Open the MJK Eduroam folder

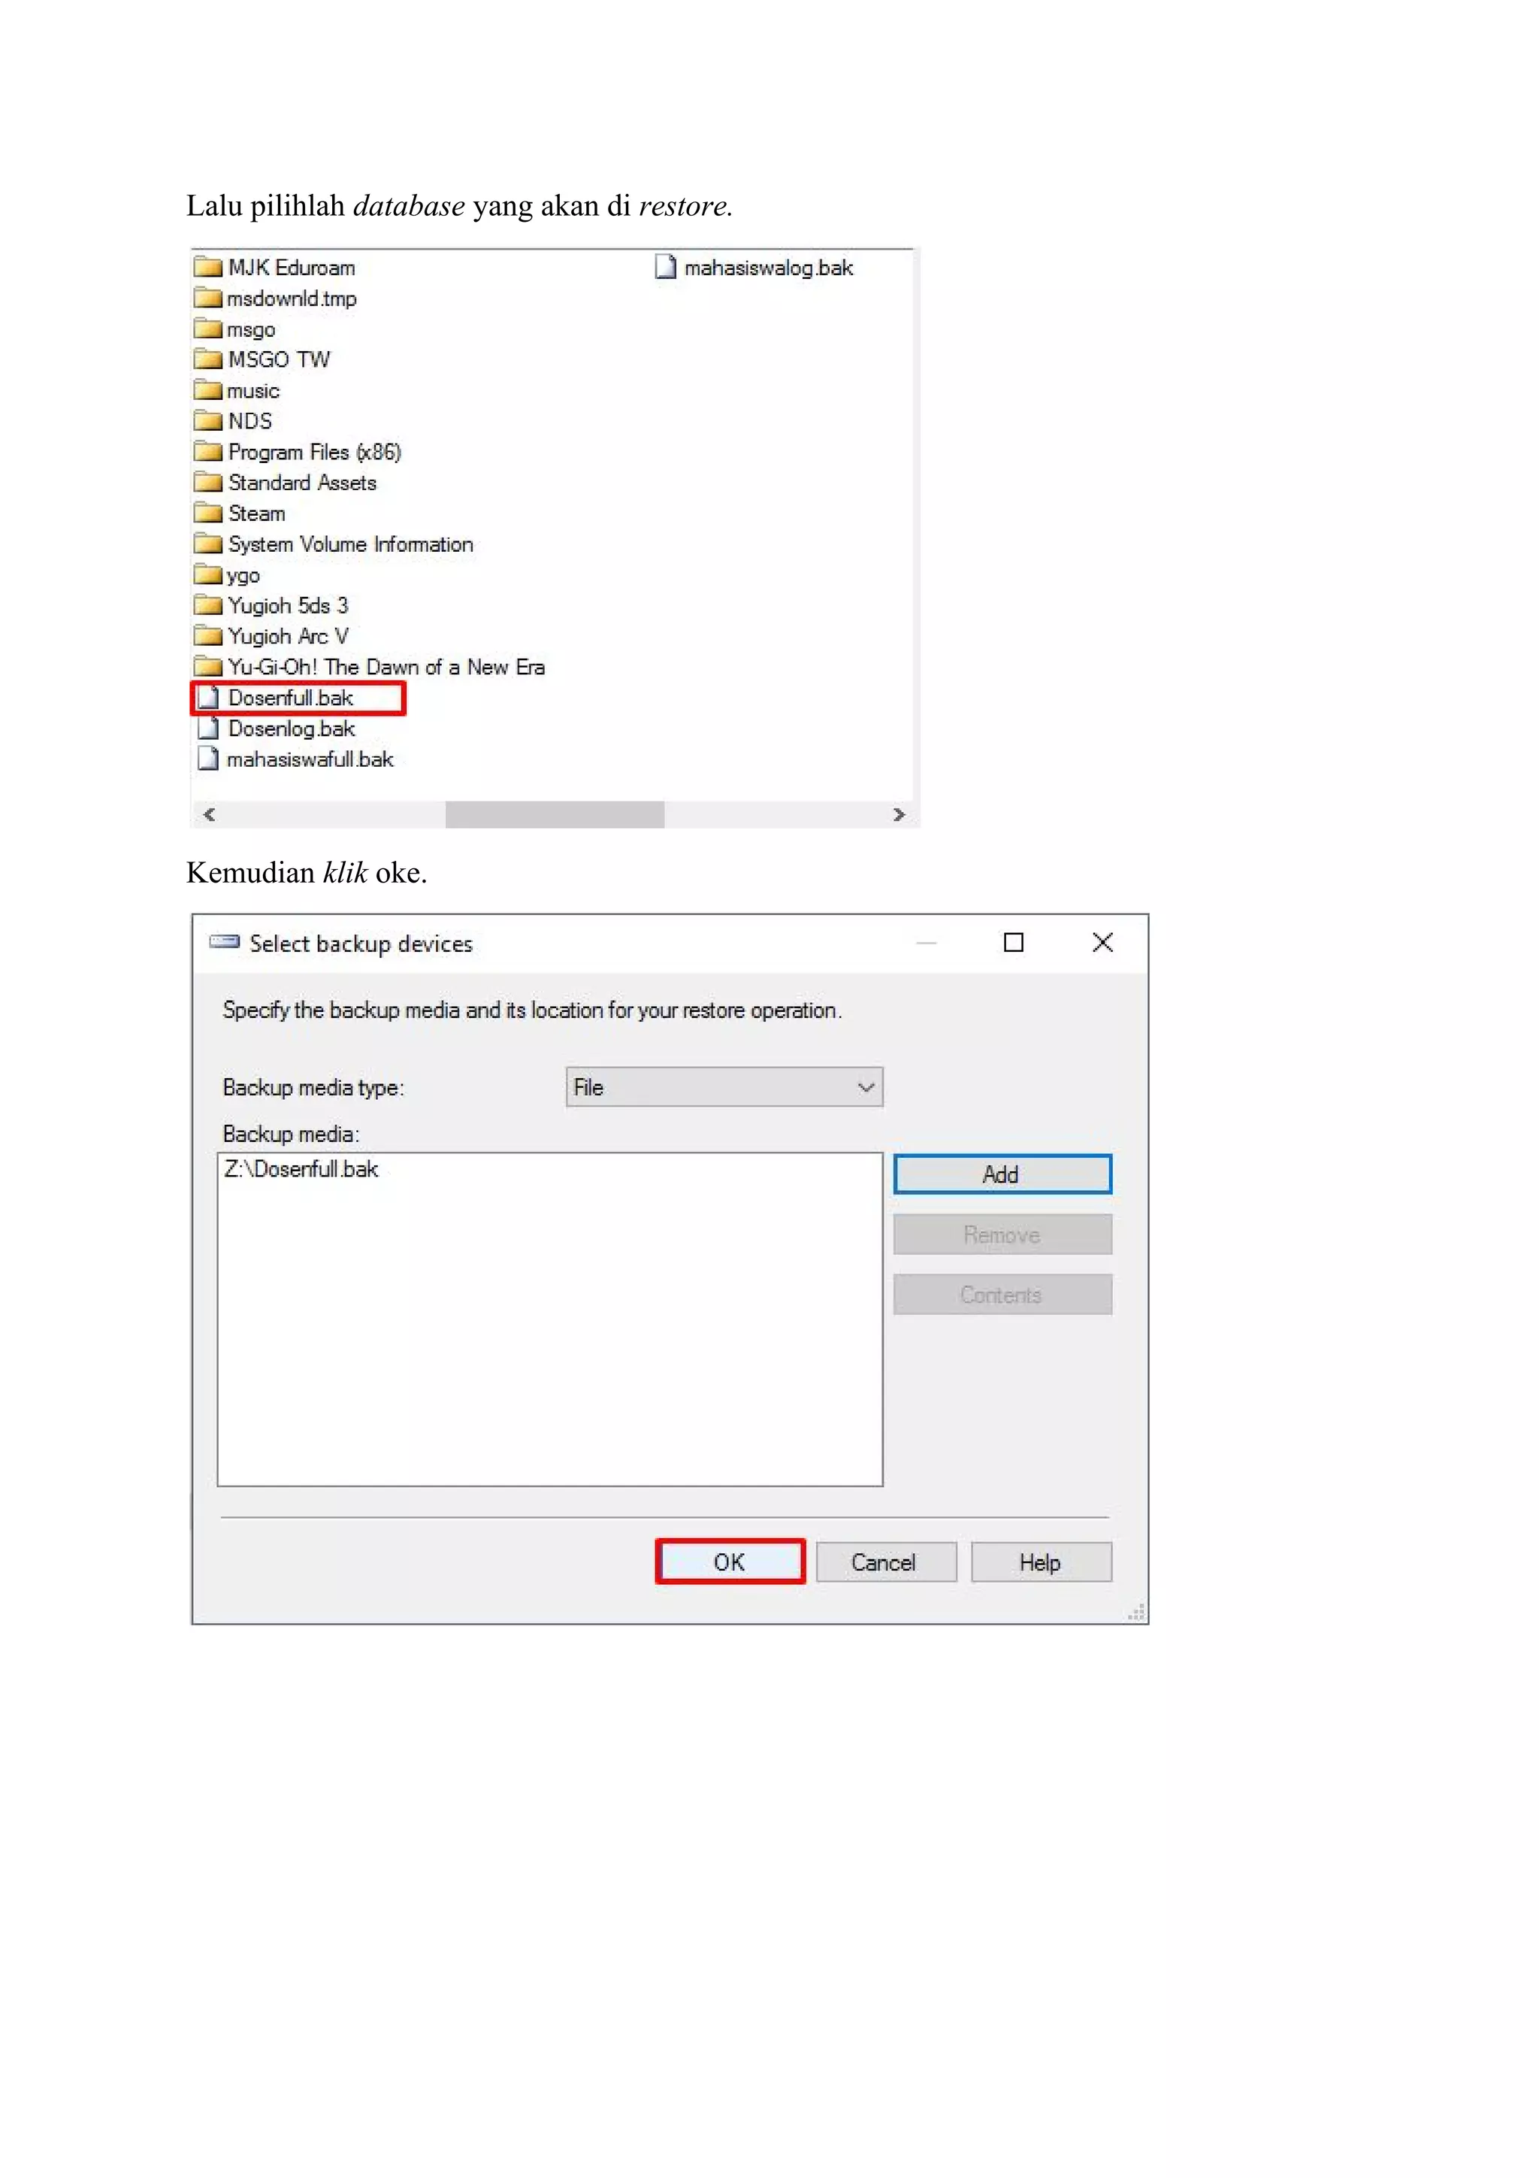[x=274, y=268]
